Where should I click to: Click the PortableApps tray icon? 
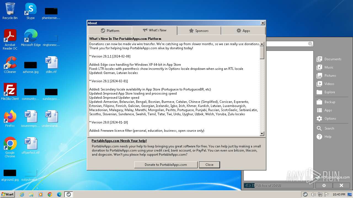click(x=305, y=194)
